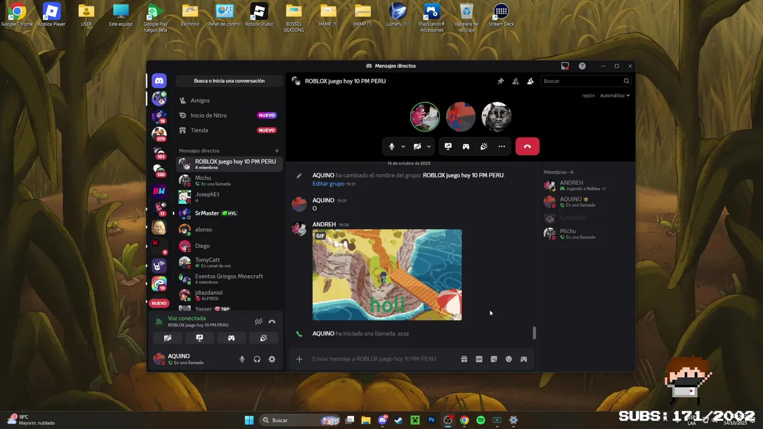Click the pink-avatar participant in the call
The height and width of the screenshot is (429, 763).
click(425, 117)
